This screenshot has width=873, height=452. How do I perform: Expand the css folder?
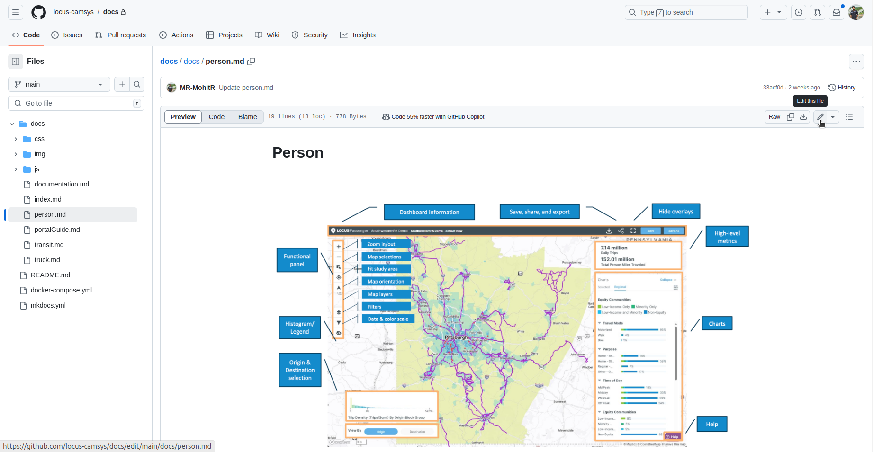16,139
